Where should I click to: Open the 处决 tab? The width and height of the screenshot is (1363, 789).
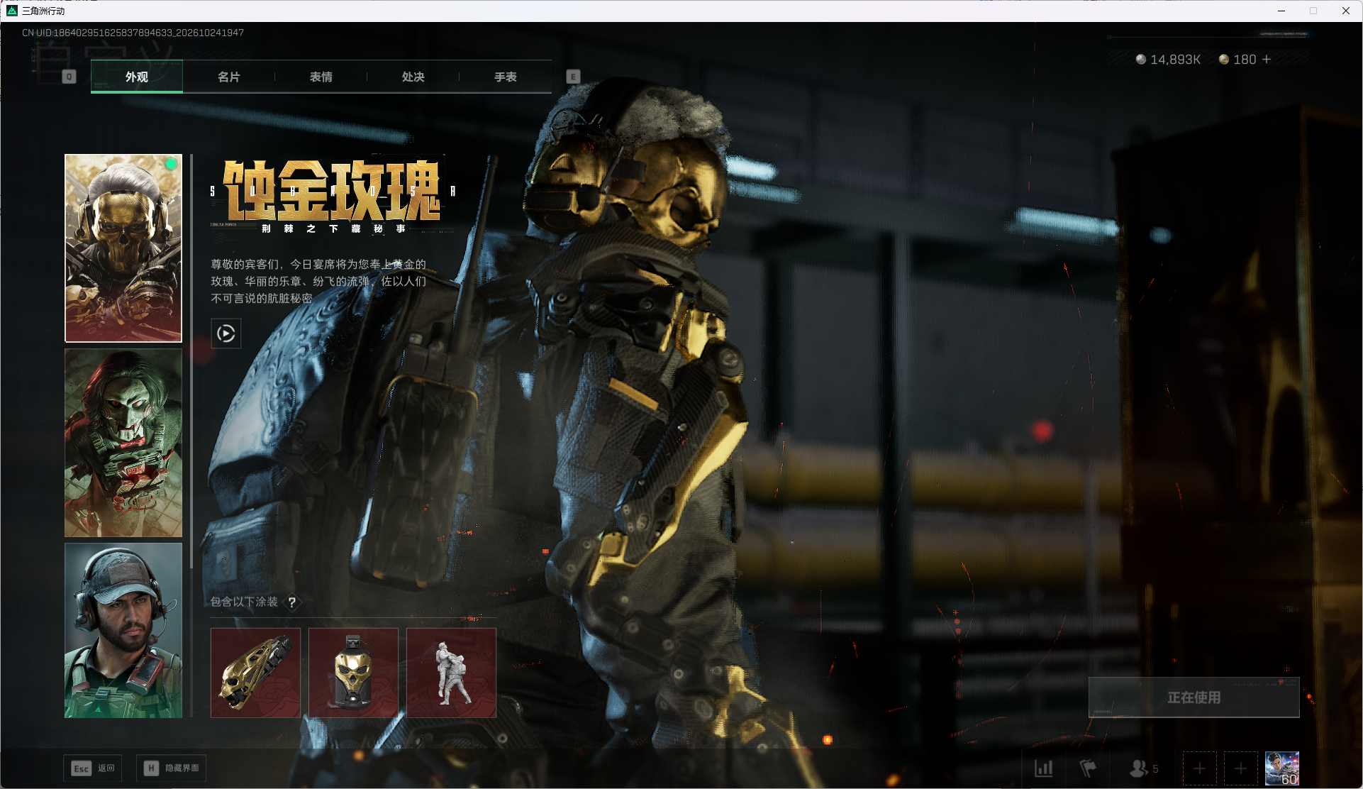pyautogui.click(x=413, y=77)
